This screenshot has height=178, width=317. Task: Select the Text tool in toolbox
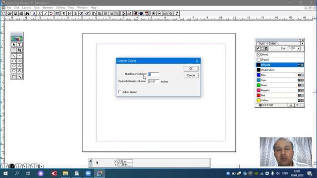click(x=20, y=44)
